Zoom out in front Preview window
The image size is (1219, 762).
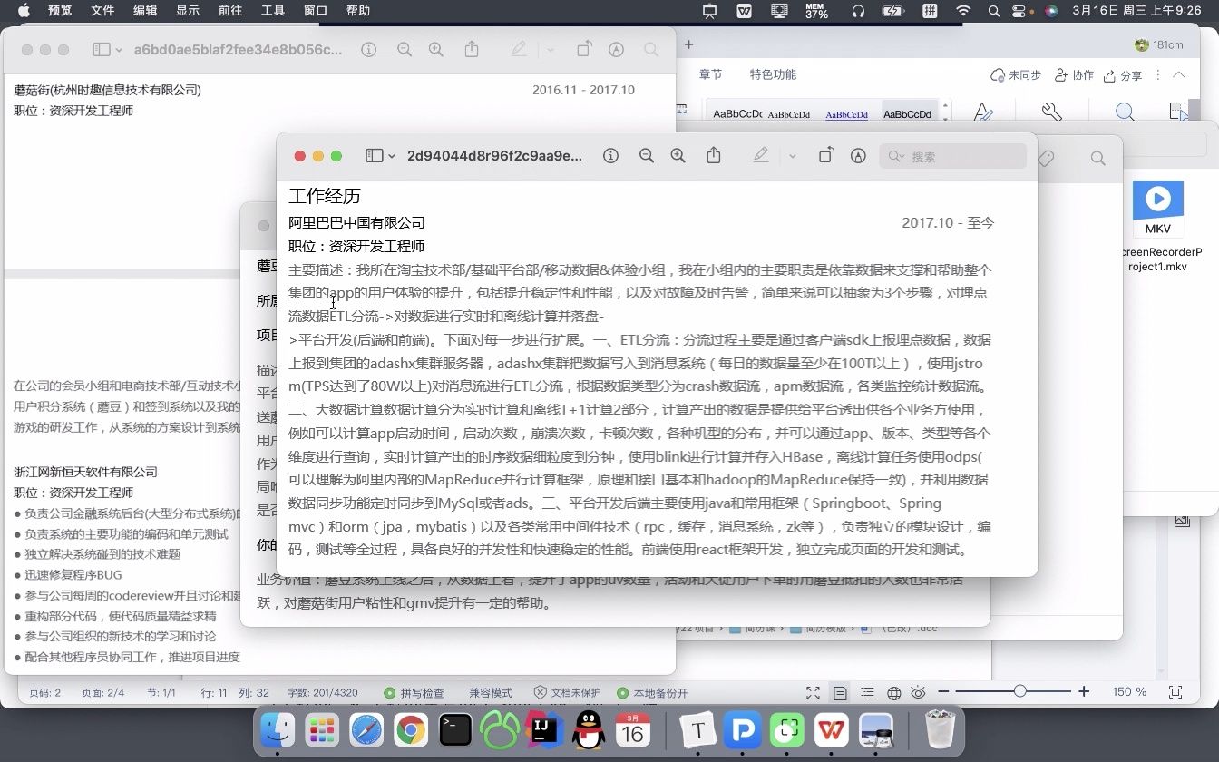click(646, 156)
